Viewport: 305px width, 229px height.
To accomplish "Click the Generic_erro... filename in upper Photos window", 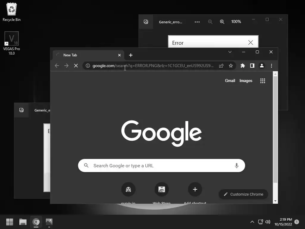I will (170, 22).
